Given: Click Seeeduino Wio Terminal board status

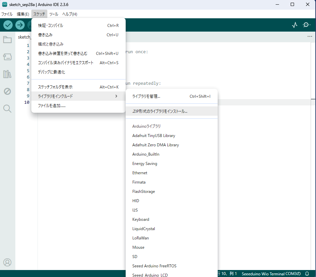Looking at the screenshot, I should click(271, 274).
